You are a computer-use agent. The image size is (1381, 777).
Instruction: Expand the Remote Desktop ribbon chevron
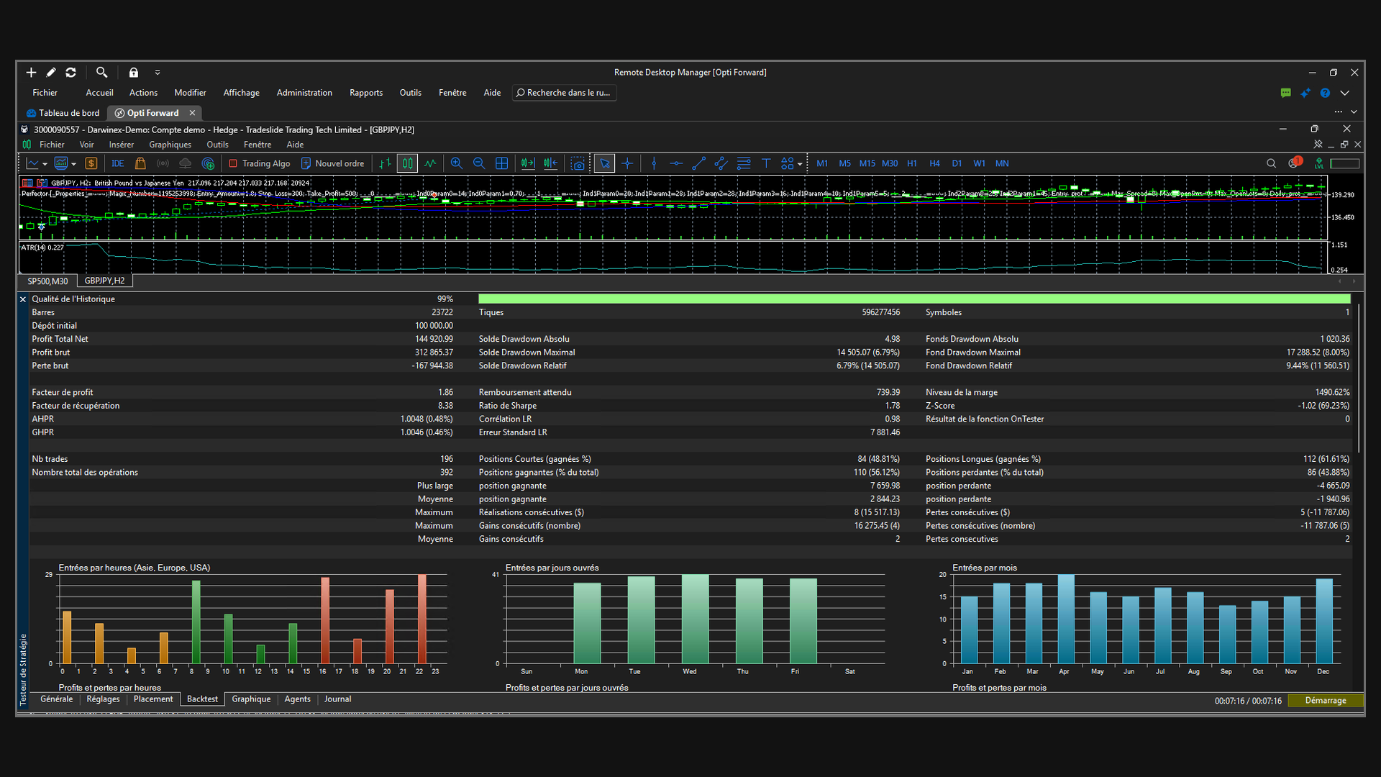tap(1344, 93)
